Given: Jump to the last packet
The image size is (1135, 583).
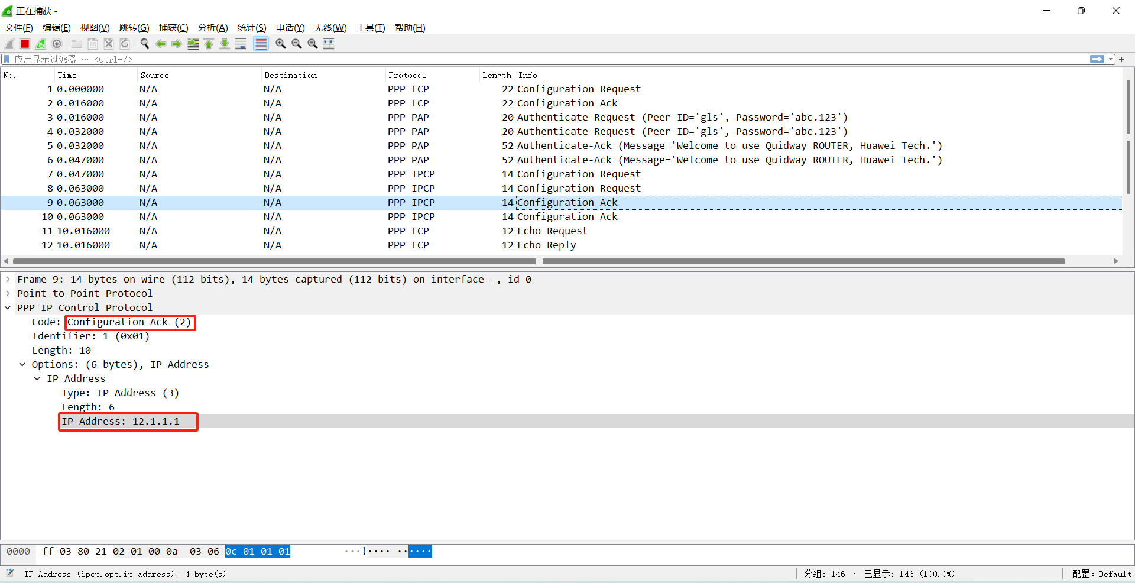Looking at the screenshot, I should 225,44.
